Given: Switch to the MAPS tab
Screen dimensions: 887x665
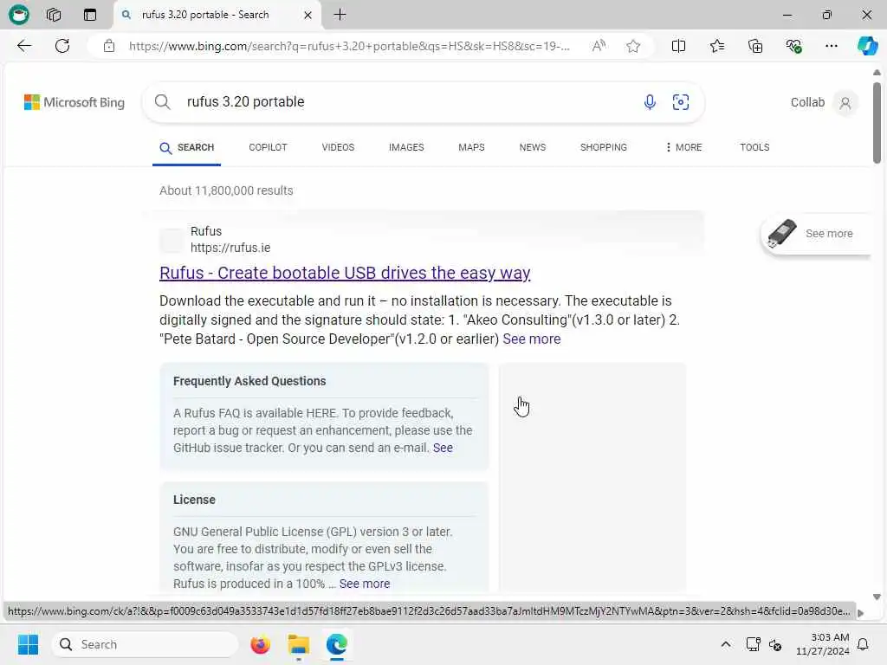Looking at the screenshot, I should click(471, 147).
